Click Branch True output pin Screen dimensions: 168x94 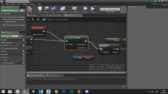coord(118,49)
